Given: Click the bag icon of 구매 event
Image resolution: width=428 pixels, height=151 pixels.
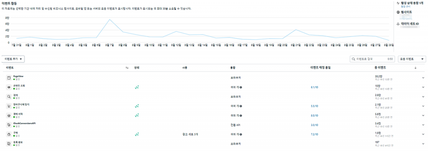Looking at the screenshot, I should [x=9, y=134].
